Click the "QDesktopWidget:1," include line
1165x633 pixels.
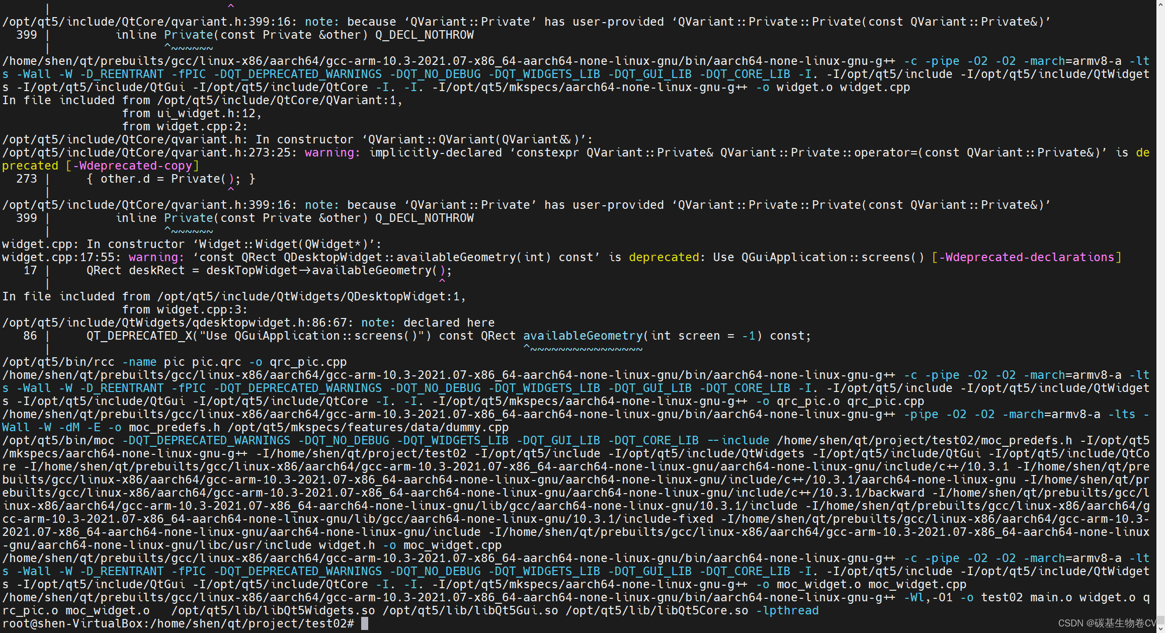click(234, 296)
